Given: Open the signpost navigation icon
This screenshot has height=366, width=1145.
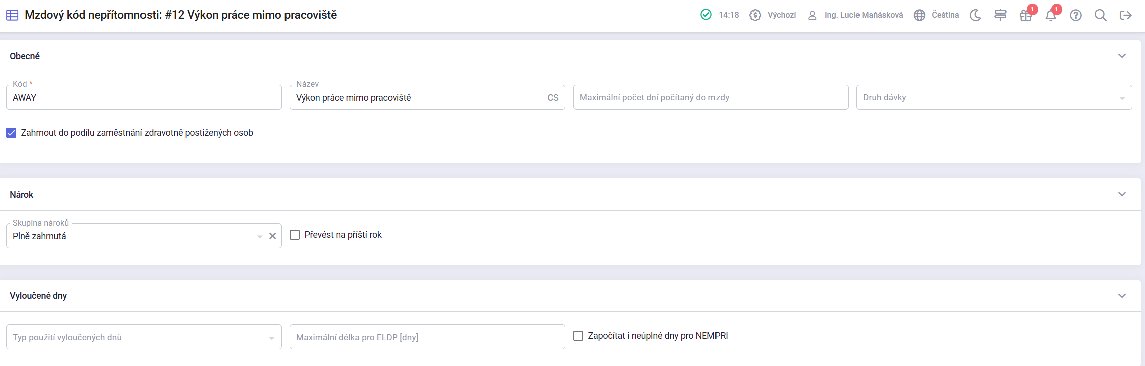Looking at the screenshot, I should 1000,15.
